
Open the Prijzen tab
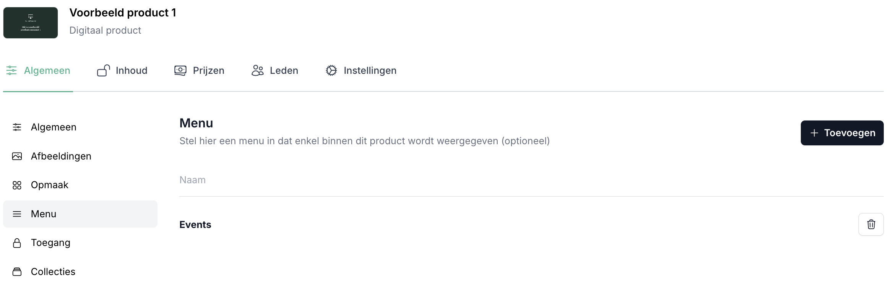point(208,70)
